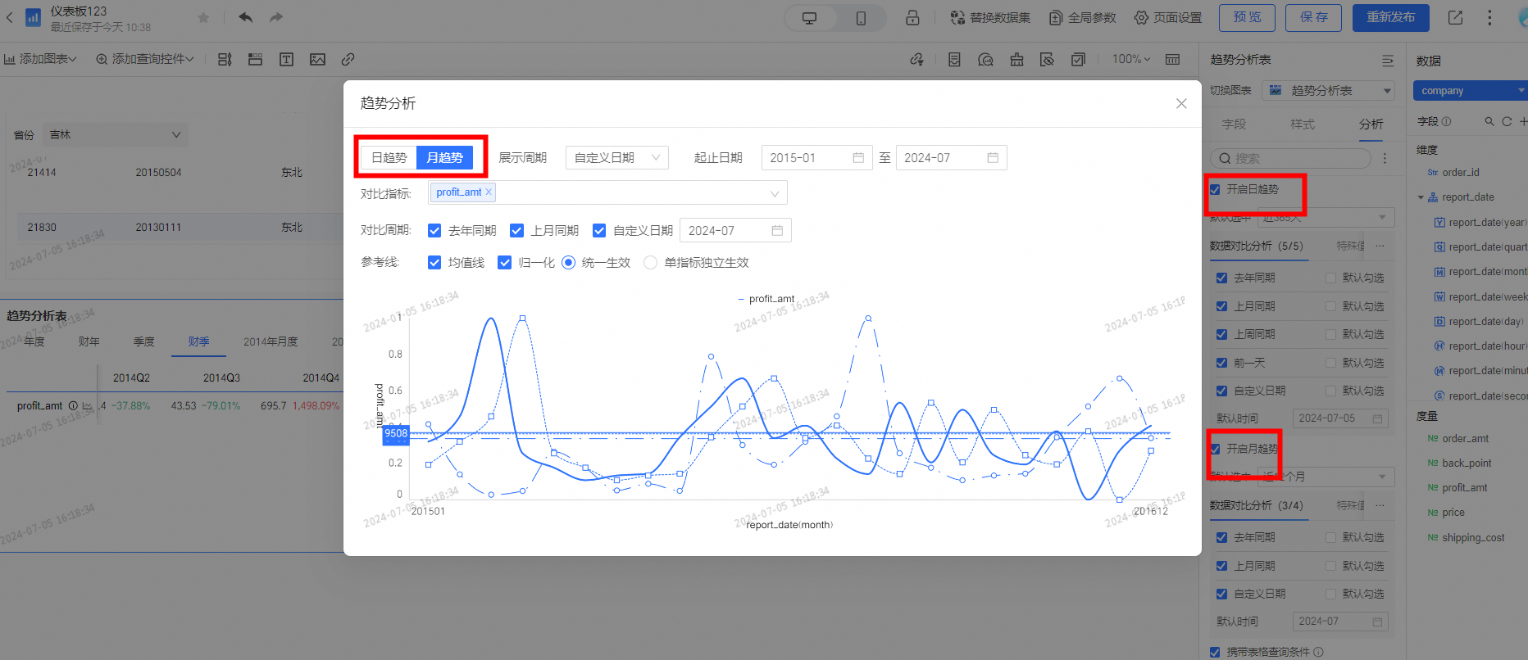Screen dimensions: 1528x660
Task: Toggle the 均值线 reference line checkbox
Action: pyautogui.click(x=434, y=263)
